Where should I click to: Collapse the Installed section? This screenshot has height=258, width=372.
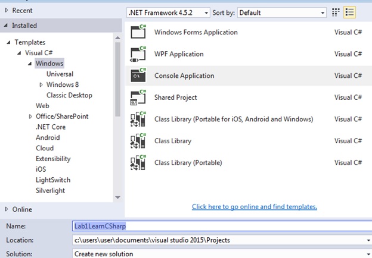click(x=6, y=25)
